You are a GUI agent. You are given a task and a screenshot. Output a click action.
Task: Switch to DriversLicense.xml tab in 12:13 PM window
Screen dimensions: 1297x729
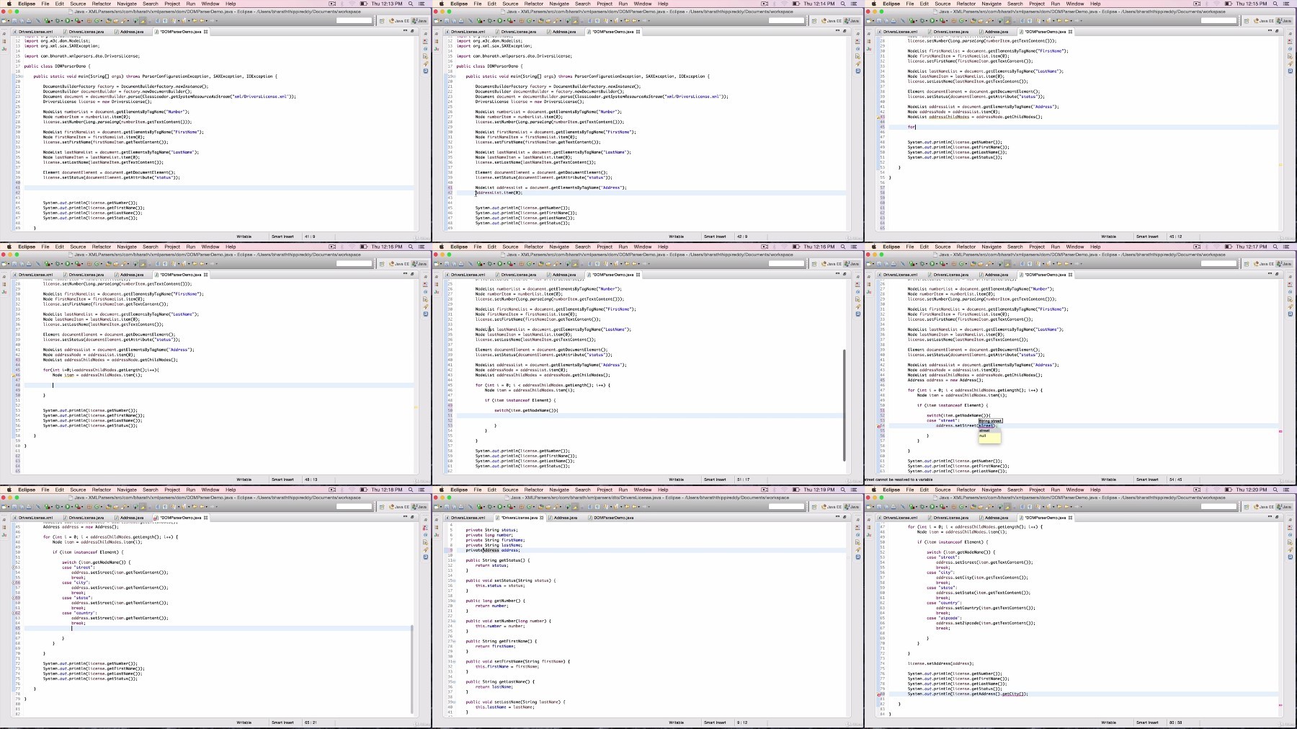34,32
